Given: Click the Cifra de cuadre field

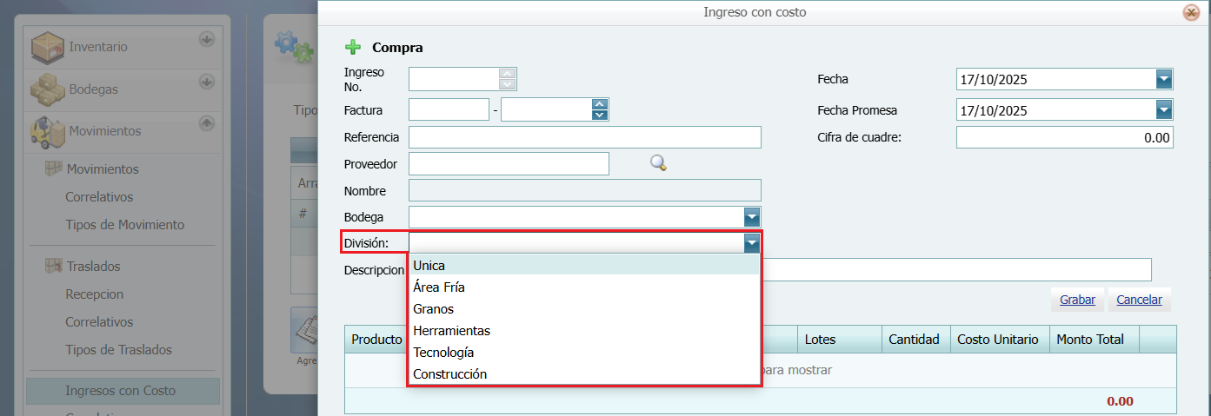Looking at the screenshot, I should pyautogui.click(x=1065, y=137).
